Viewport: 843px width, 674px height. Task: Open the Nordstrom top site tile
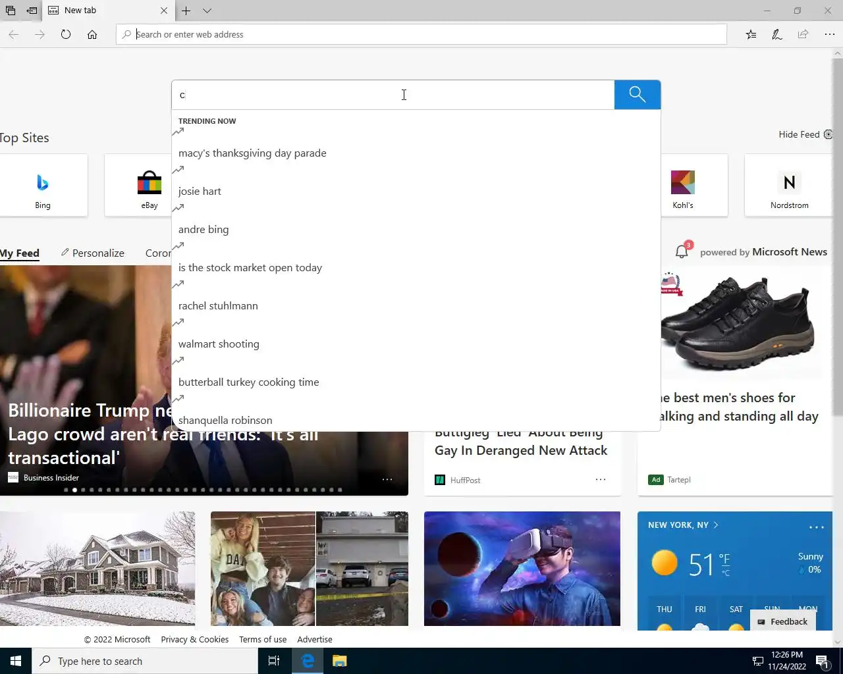point(789,186)
